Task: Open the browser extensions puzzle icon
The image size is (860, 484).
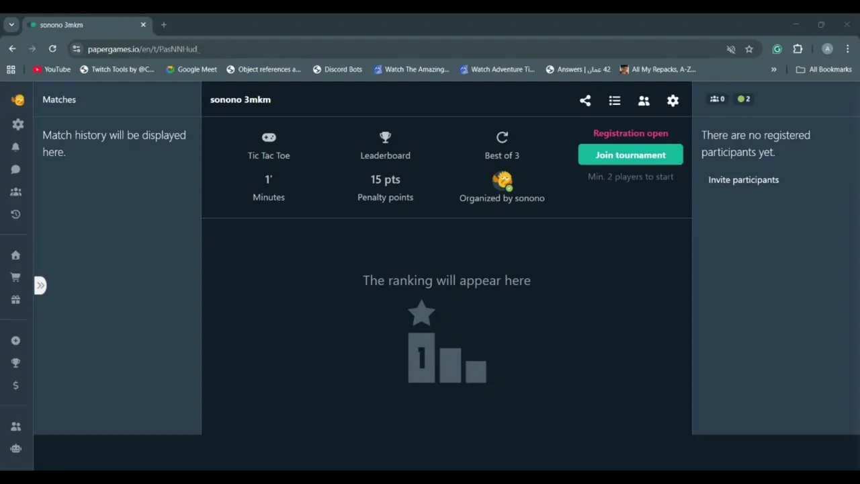Action: [x=798, y=49]
